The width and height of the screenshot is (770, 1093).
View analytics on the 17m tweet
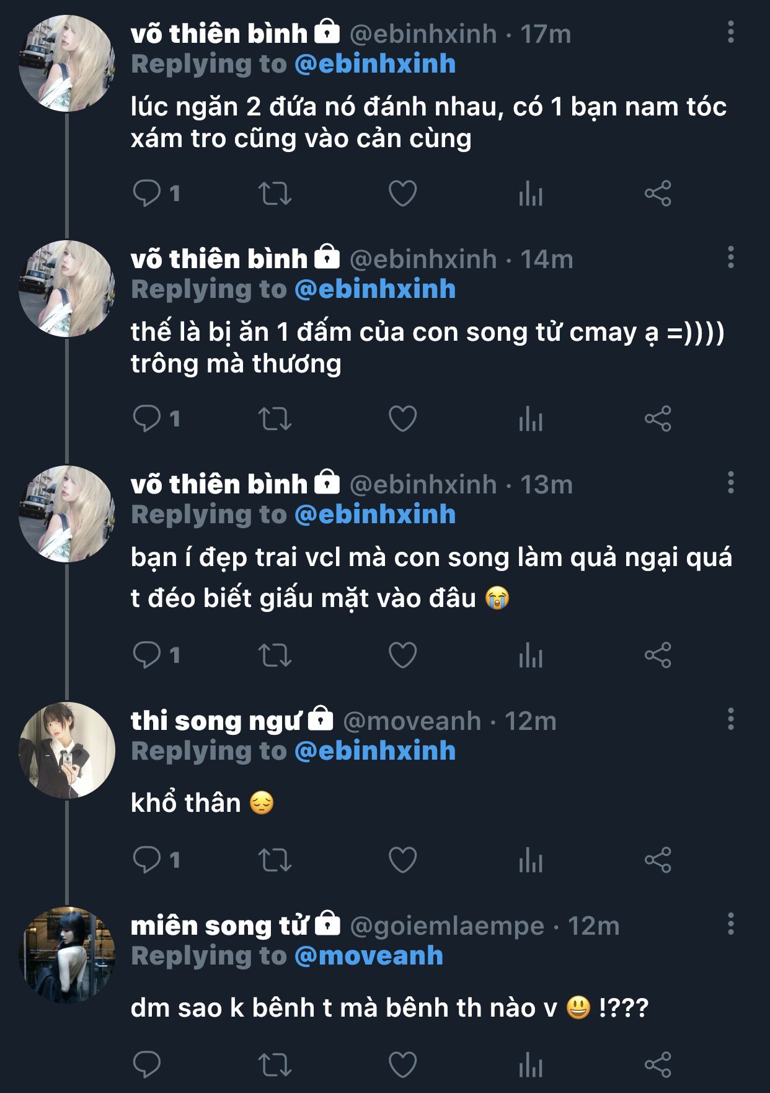[531, 194]
